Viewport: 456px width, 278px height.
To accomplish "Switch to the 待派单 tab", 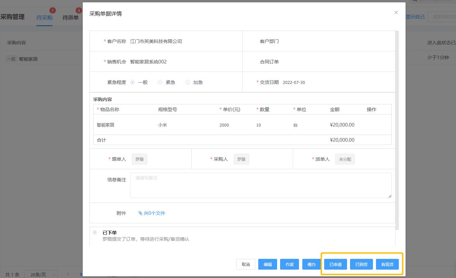I will pos(71,17).
